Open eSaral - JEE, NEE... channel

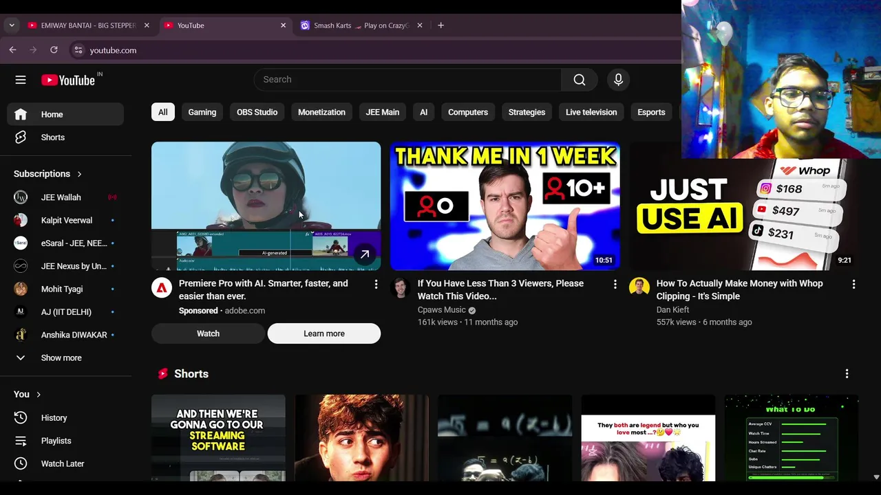click(x=65, y=243)
